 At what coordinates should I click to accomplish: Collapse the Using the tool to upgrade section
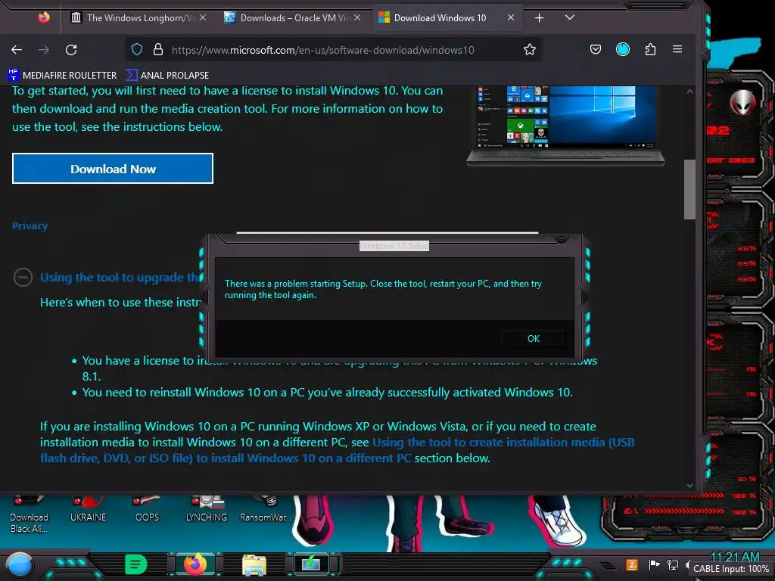[x=23, y=277]
